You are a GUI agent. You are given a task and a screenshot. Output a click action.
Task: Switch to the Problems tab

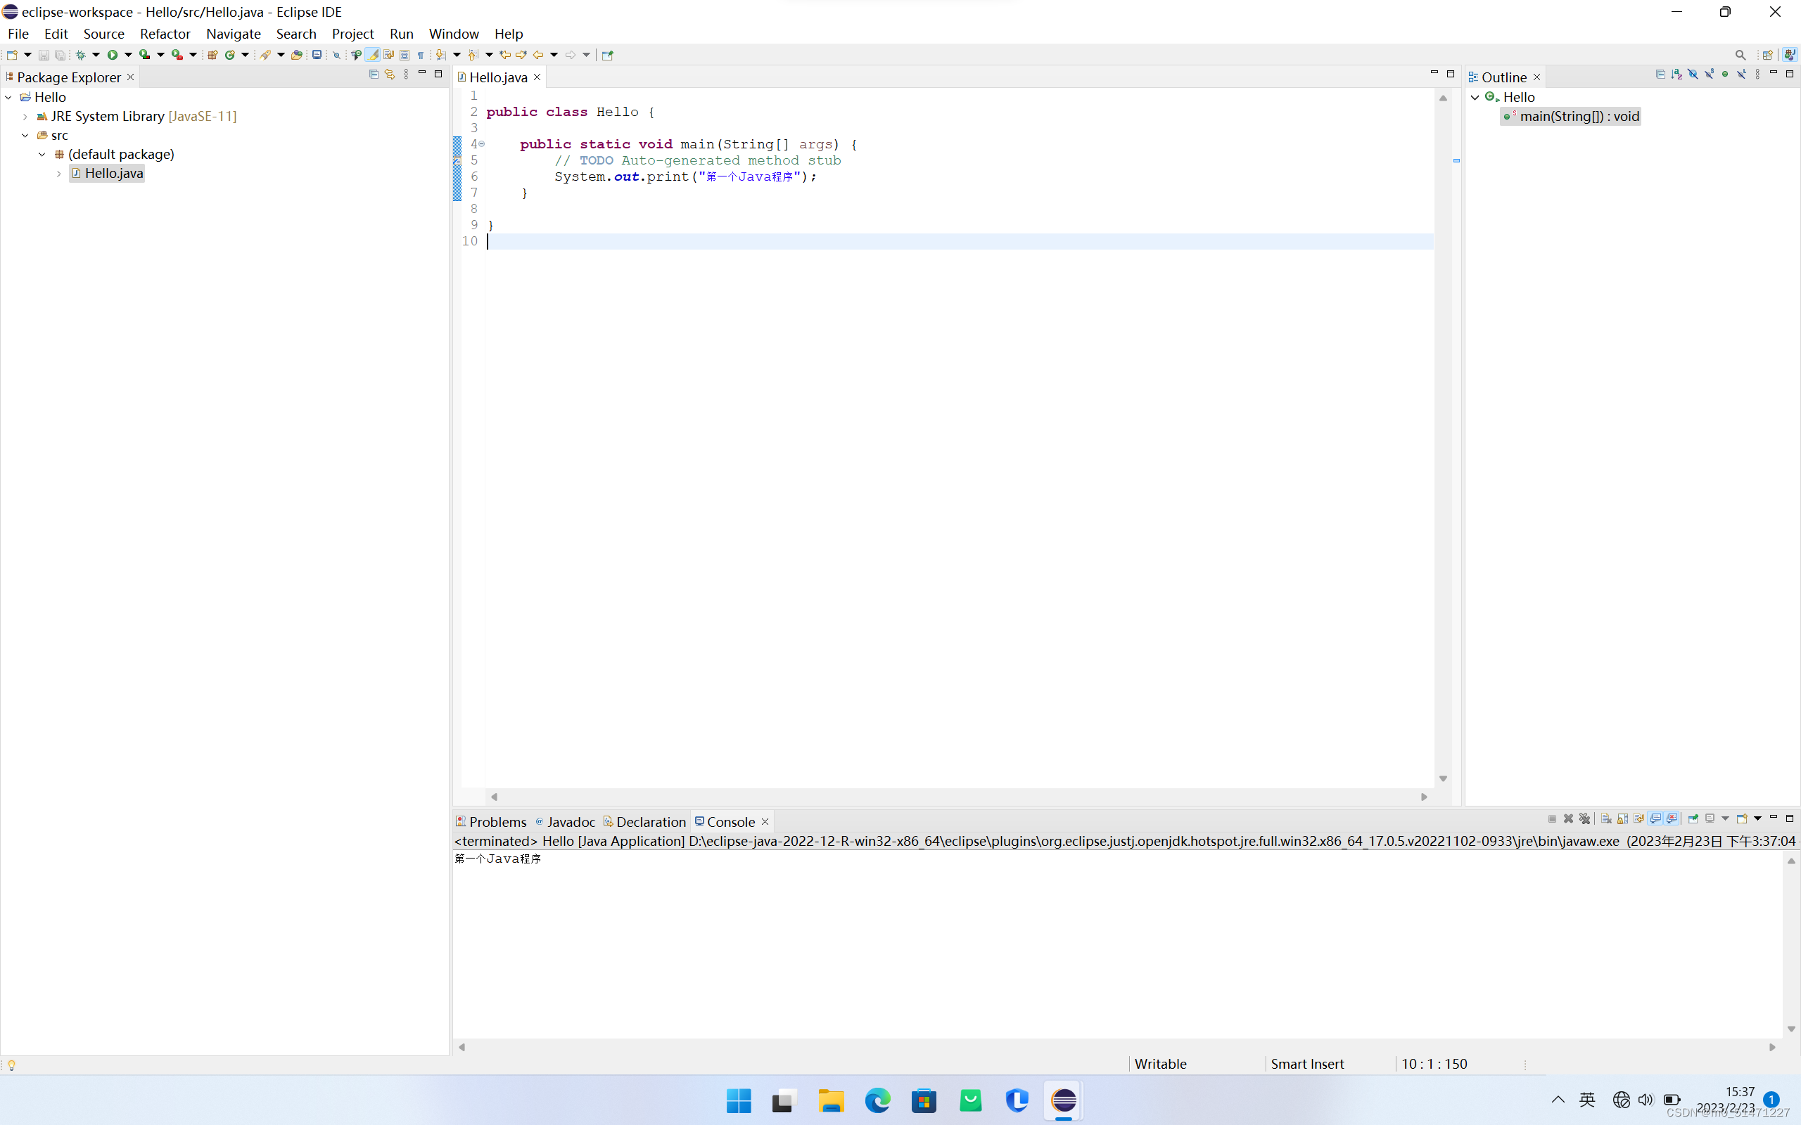tap(497, 821)
